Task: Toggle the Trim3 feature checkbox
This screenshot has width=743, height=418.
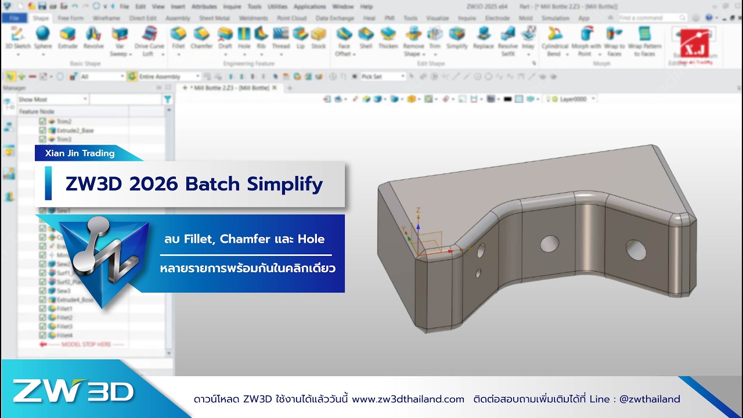Action: tap(42, 139)
